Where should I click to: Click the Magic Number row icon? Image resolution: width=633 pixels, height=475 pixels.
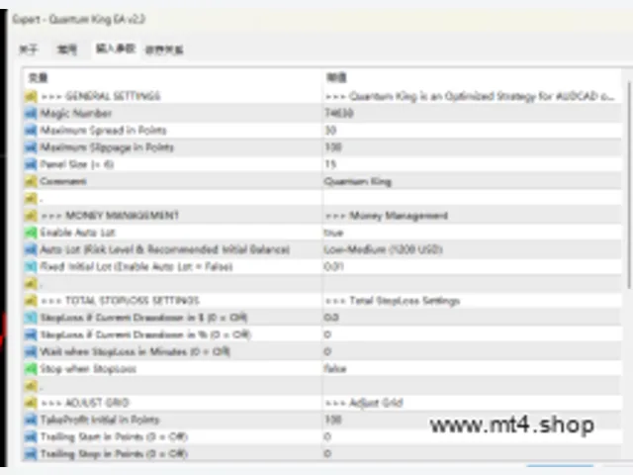(x=31, y=113)
